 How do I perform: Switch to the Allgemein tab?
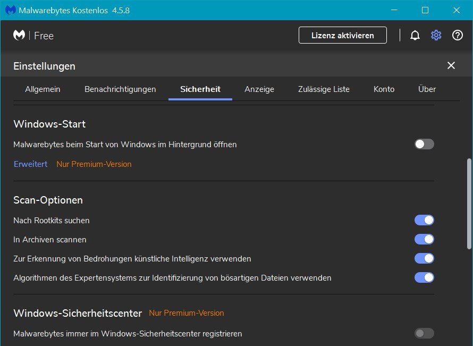click(x=43, y=89)
